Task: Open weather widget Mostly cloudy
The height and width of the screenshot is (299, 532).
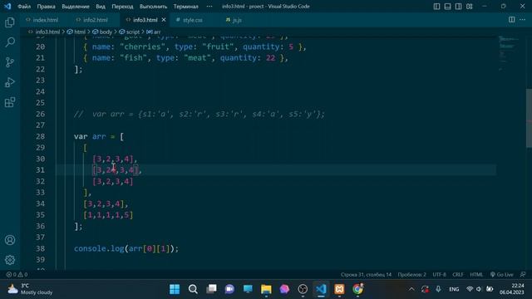Action: (x=31, y=289)
